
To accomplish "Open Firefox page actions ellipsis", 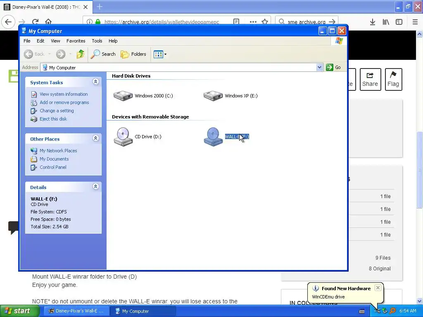I will point(253,21).
